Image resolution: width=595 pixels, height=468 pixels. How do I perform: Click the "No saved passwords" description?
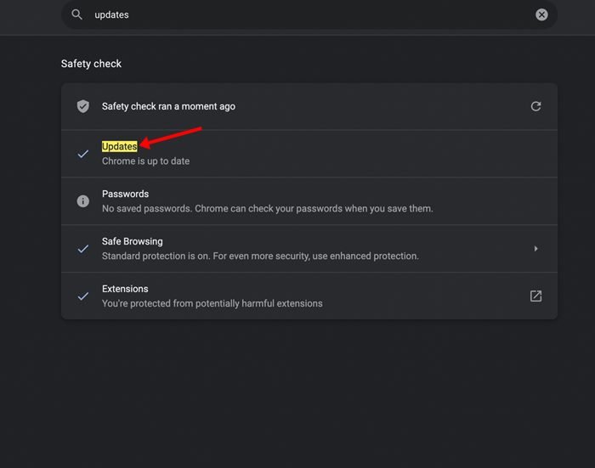(267, 209)
